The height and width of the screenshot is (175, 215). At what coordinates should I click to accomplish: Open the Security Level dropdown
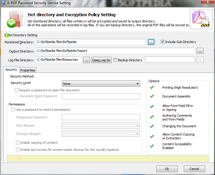[101, 84]
